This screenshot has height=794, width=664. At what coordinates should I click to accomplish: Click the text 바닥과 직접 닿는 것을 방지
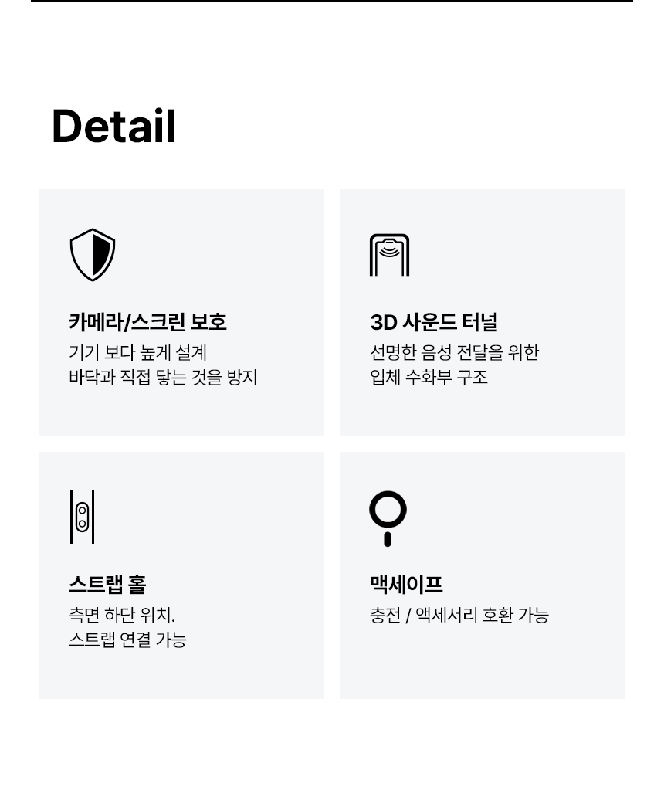163,378
